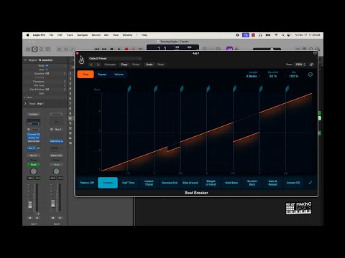Switch to the Time tab in Beat Breaker

pyautogui.click(x=86, y=75)
